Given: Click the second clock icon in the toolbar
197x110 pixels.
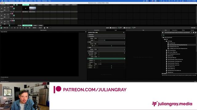Looking at the screenshot, I should (x=133, y=28).
